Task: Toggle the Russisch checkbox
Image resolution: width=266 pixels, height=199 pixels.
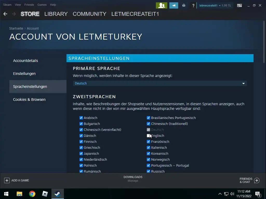Action: (148, 171)
